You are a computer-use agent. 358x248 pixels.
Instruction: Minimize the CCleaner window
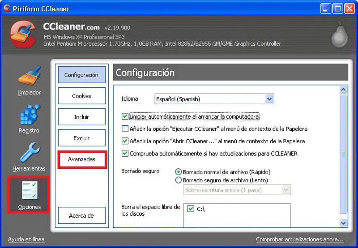click(326, 9)
